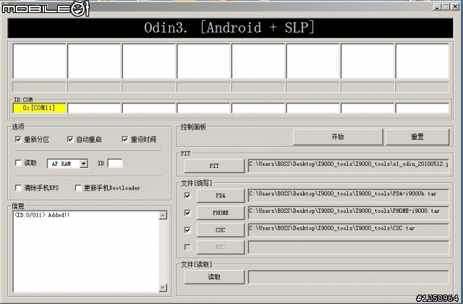The width and height of the screenshot is (463, 304).
Task: Click the 读取 button under 文件[读取]
Action: [x=214, y=276]
